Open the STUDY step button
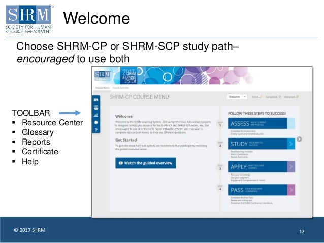This screenshot has width=324, height=243. coord(262,144)
